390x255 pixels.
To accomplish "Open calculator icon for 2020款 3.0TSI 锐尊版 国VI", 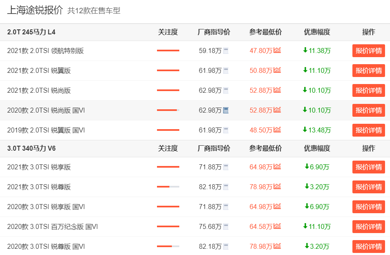I will [226, 247].
